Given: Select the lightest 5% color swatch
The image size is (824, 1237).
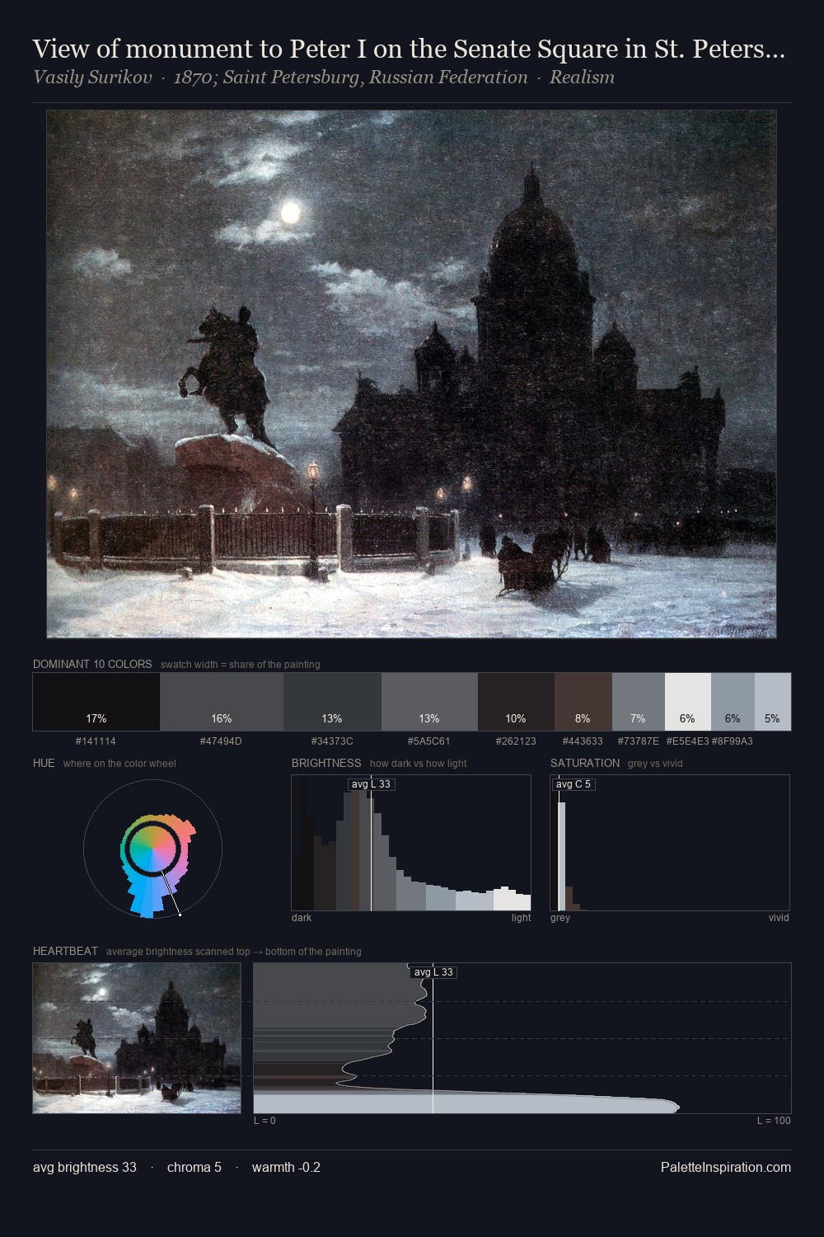Looking at the screenshot, I should (x=773, y=702).
